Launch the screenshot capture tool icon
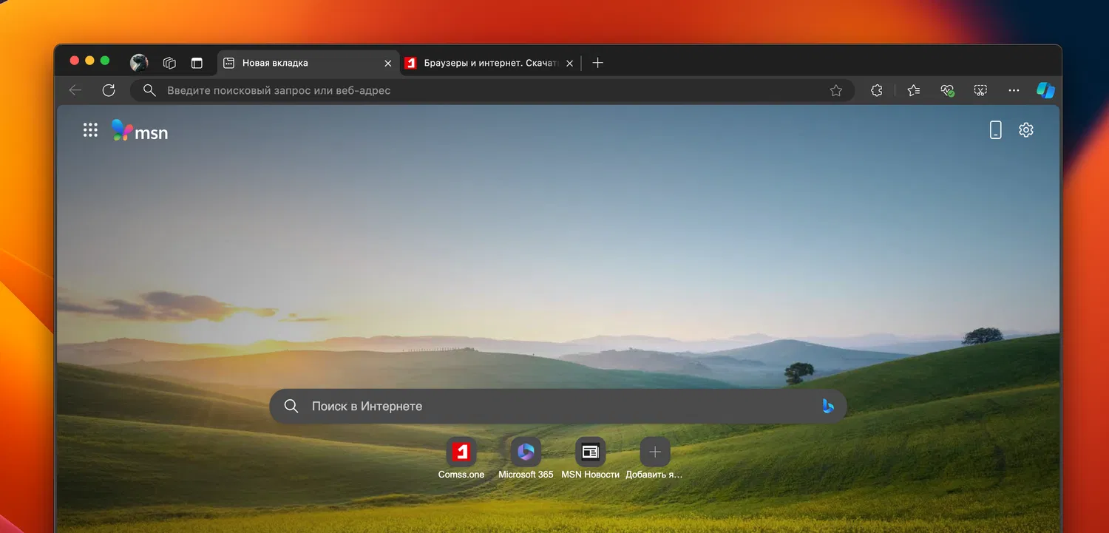Image resolution: width=1109 pixels, height=533 pixels. click(x=980, y=90)
